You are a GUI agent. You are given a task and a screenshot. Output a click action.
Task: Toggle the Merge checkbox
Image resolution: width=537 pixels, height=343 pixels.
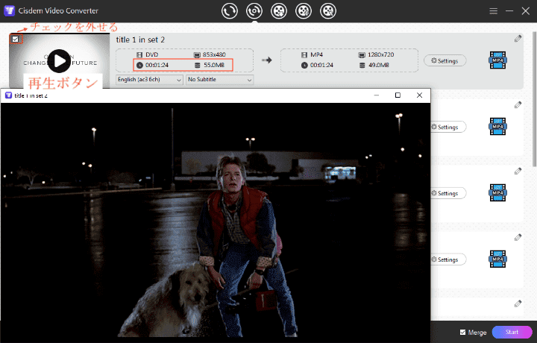(462, 332)
